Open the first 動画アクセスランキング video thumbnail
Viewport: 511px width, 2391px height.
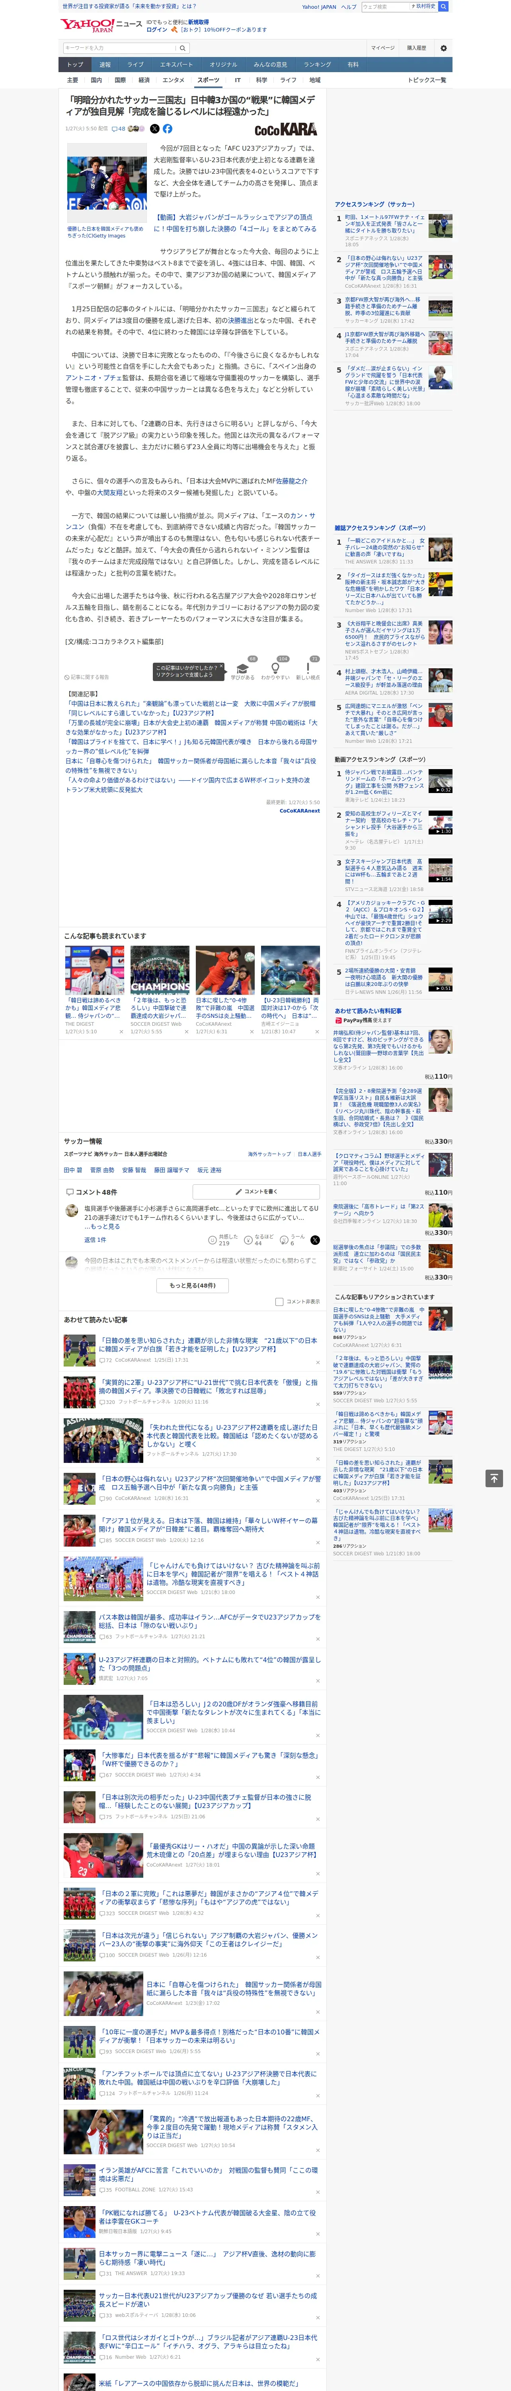(x=441, y=781)
